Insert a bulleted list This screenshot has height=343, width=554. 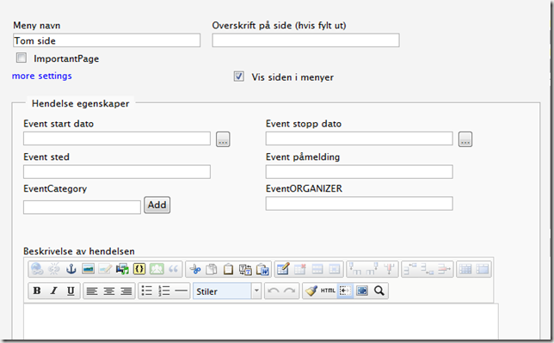[146, 291]
